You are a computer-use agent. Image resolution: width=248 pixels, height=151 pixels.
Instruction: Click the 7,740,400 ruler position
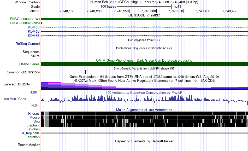click(x=203, y=11)
